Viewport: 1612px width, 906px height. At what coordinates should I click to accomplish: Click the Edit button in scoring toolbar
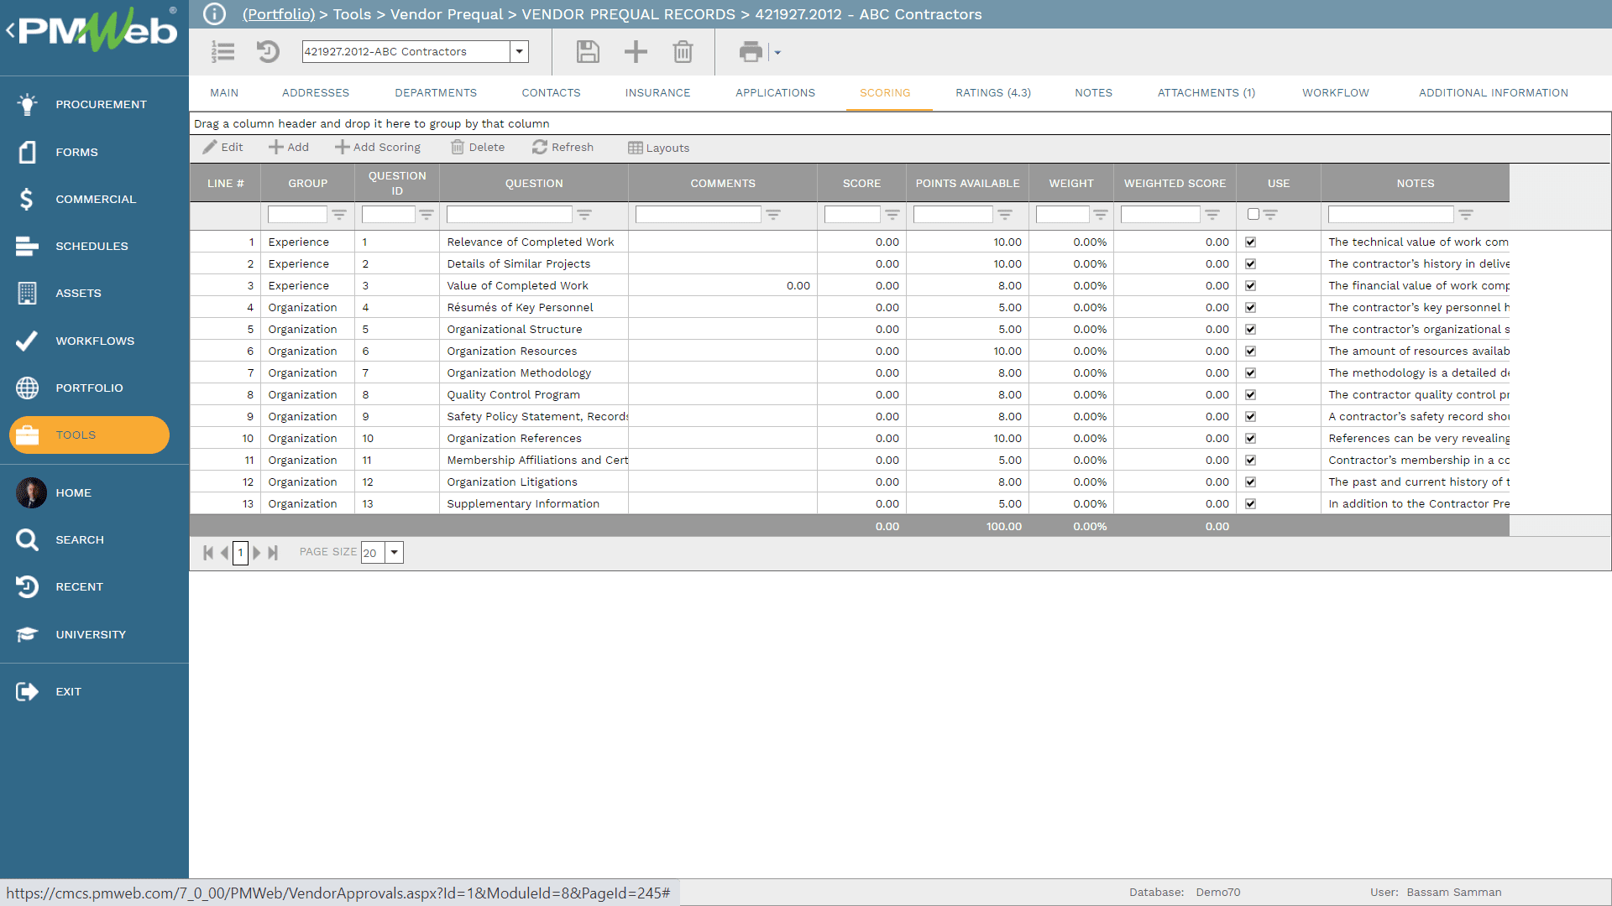222,148
